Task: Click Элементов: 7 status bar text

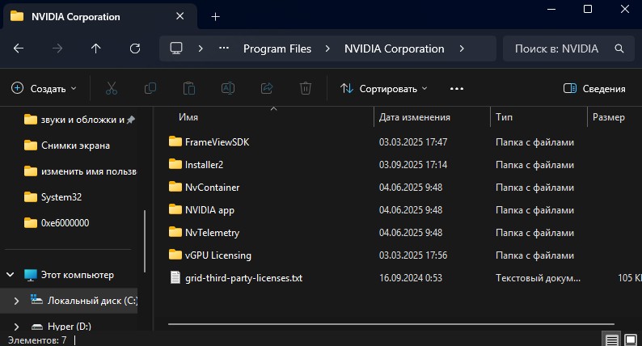Action: tap(37, 340)
